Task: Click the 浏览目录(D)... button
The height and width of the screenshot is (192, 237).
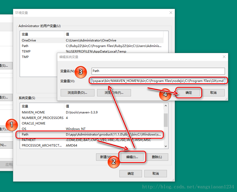Action: click(77, 93)
